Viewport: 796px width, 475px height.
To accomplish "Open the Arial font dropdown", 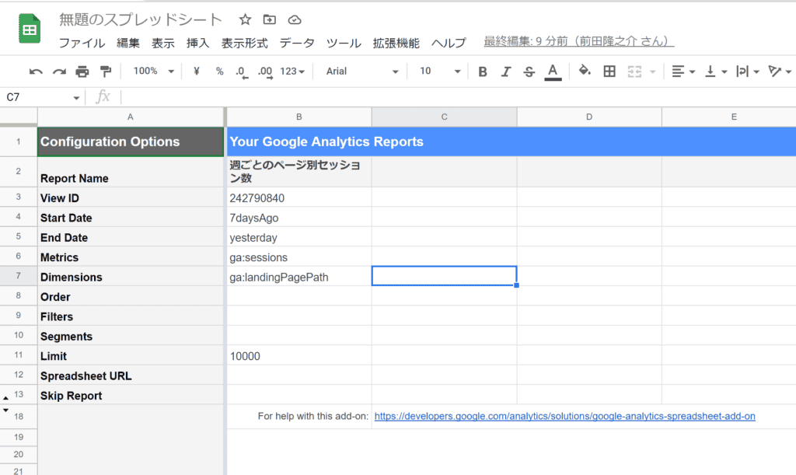I will (362, 72).
